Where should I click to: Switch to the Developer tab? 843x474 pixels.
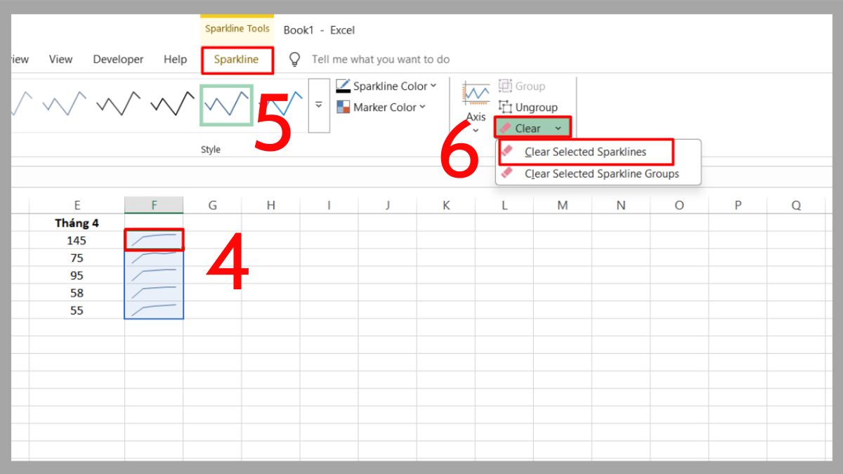117,59
